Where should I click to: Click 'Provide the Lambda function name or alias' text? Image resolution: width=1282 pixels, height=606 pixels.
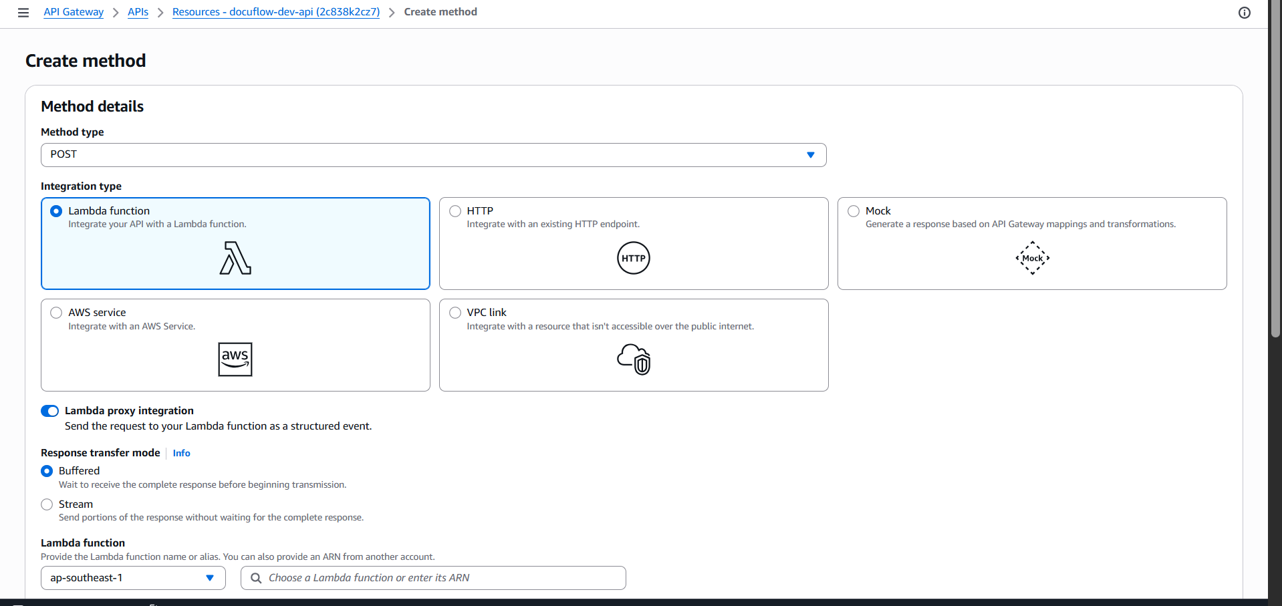click(238, 557)
